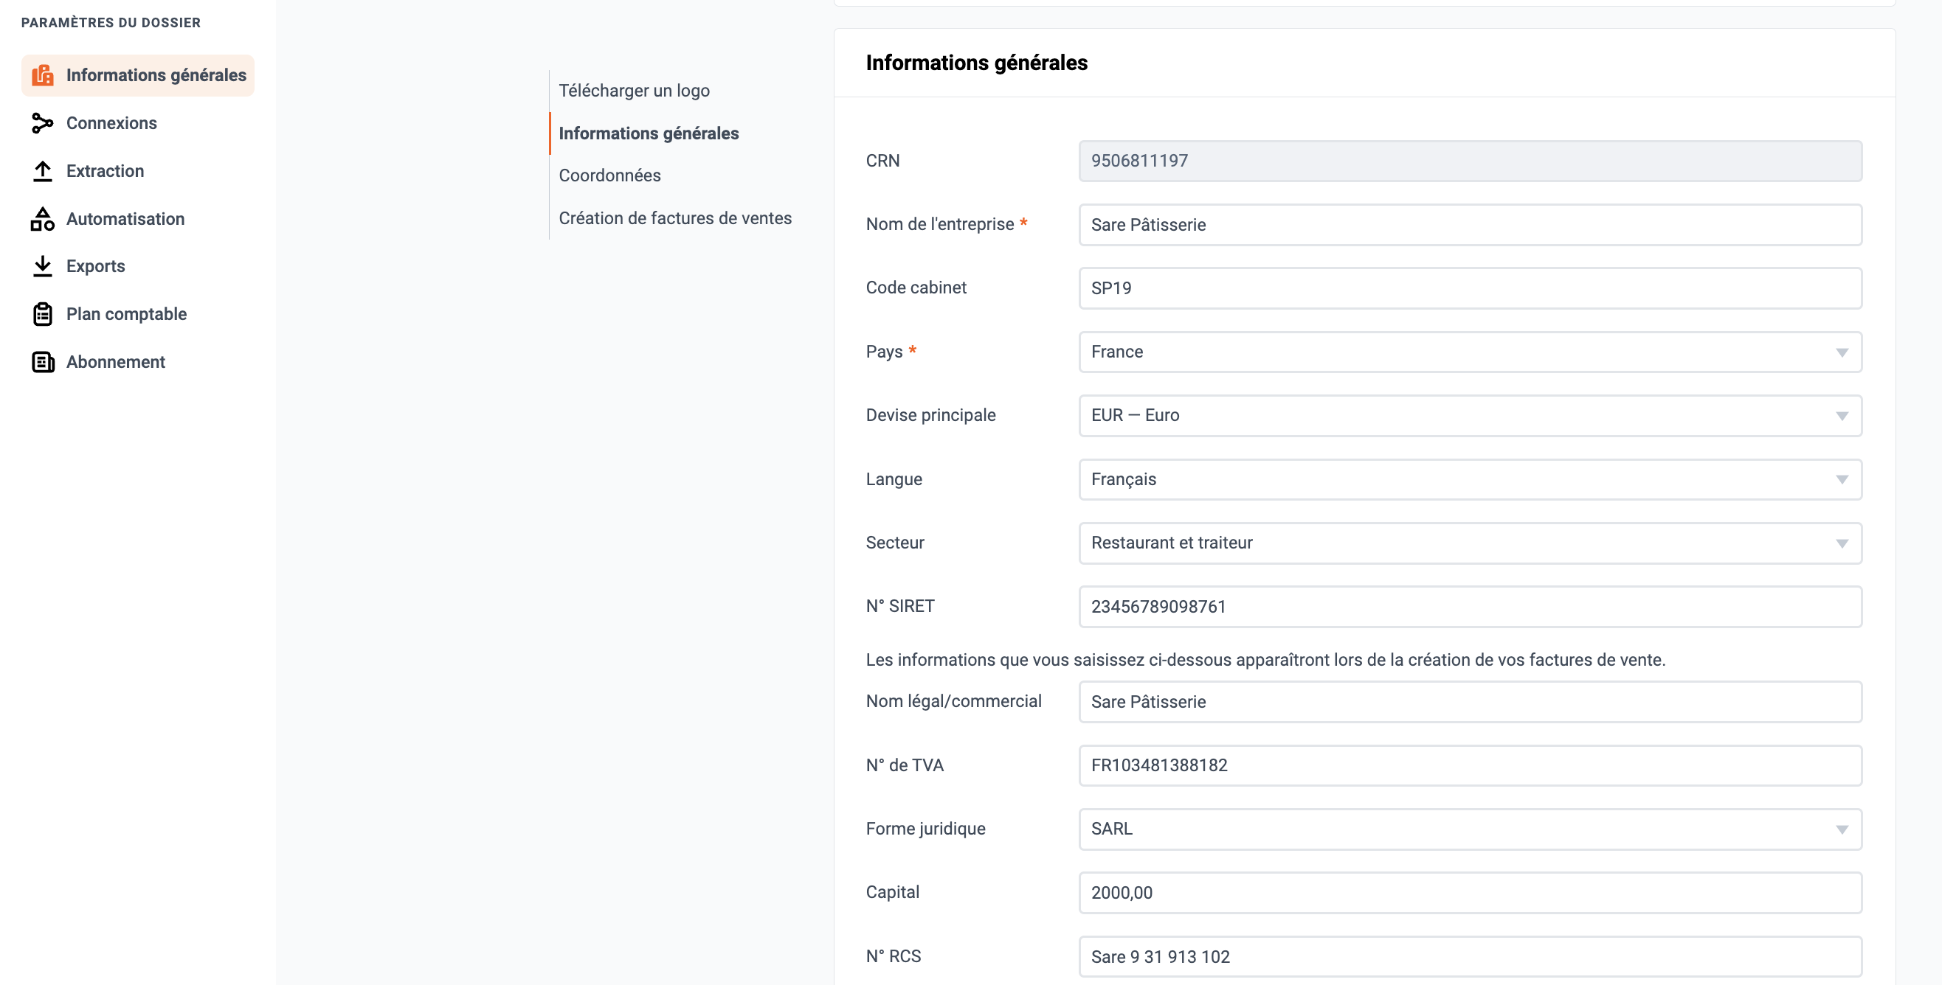Open the Extraction section

[105, 171]
